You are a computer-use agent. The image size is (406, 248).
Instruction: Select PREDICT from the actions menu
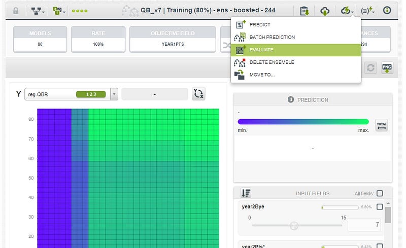296,24
